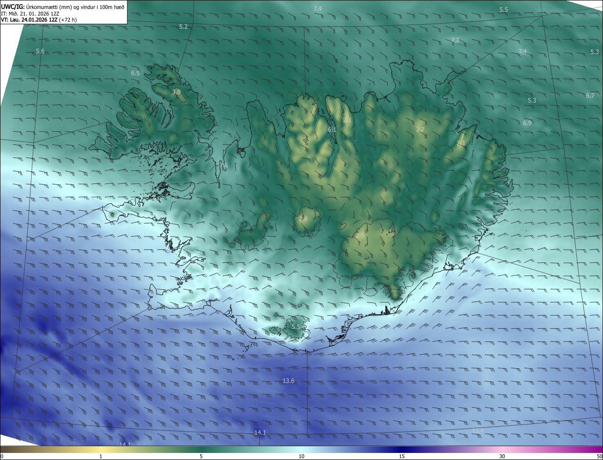Click the 7.2 value label
This screenshot has height=460, width=603.
(455, 40)
